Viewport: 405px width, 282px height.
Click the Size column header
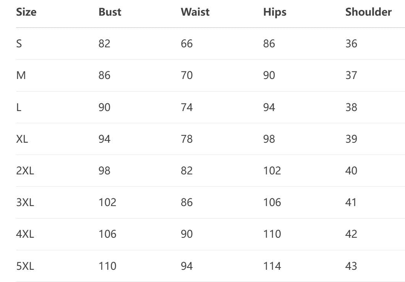26,12
